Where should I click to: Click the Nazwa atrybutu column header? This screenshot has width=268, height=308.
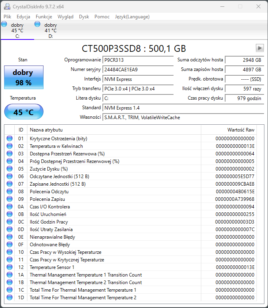[x=114, y=130]
